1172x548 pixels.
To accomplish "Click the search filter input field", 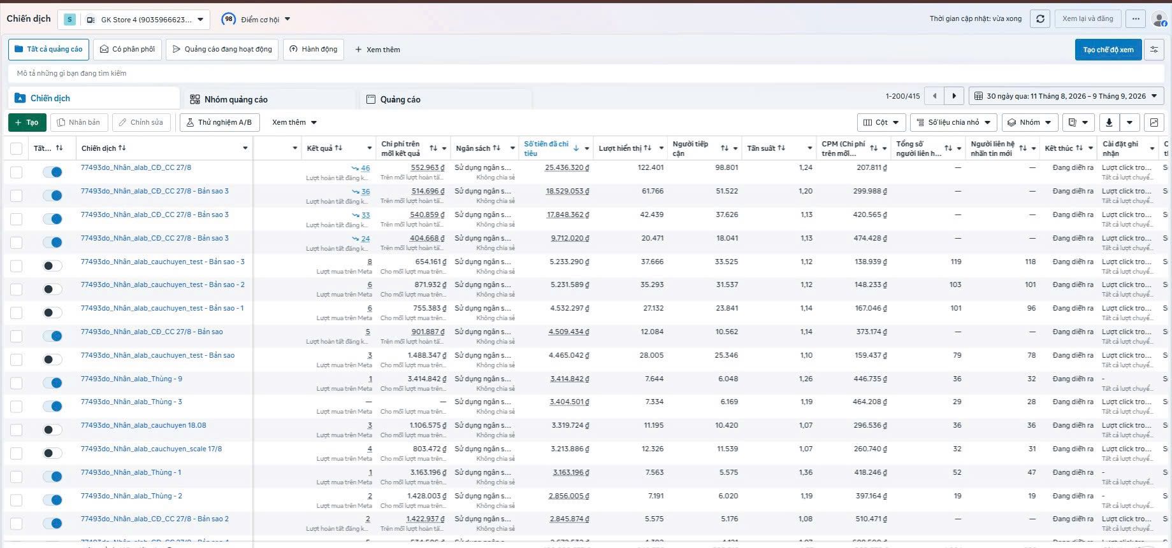I will coord(586,73).
